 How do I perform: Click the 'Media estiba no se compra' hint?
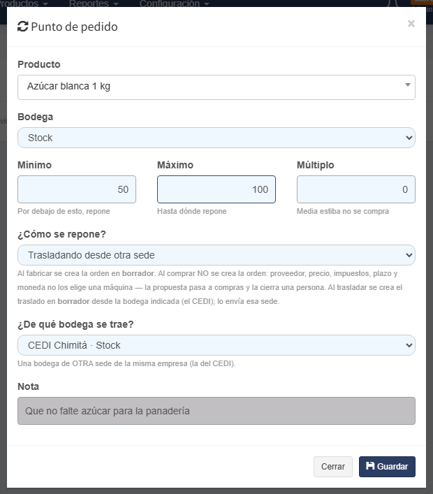pos(343,211)
